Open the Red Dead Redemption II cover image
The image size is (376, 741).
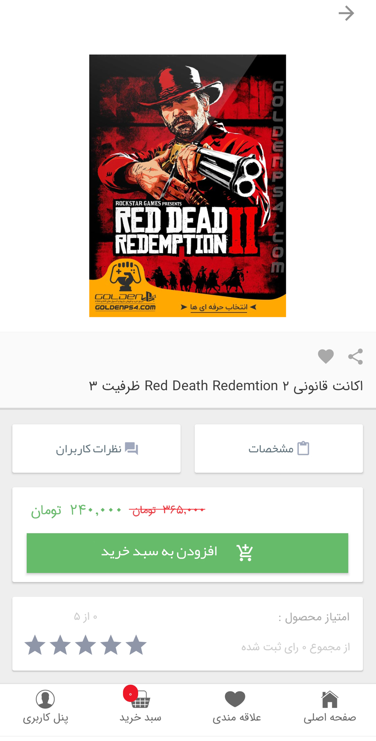tap(188, 186)
